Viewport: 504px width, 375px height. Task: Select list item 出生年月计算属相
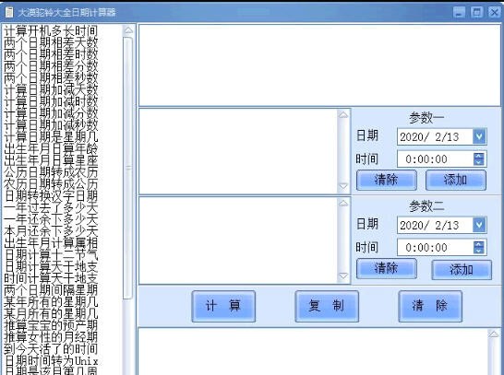pos(51,243)
